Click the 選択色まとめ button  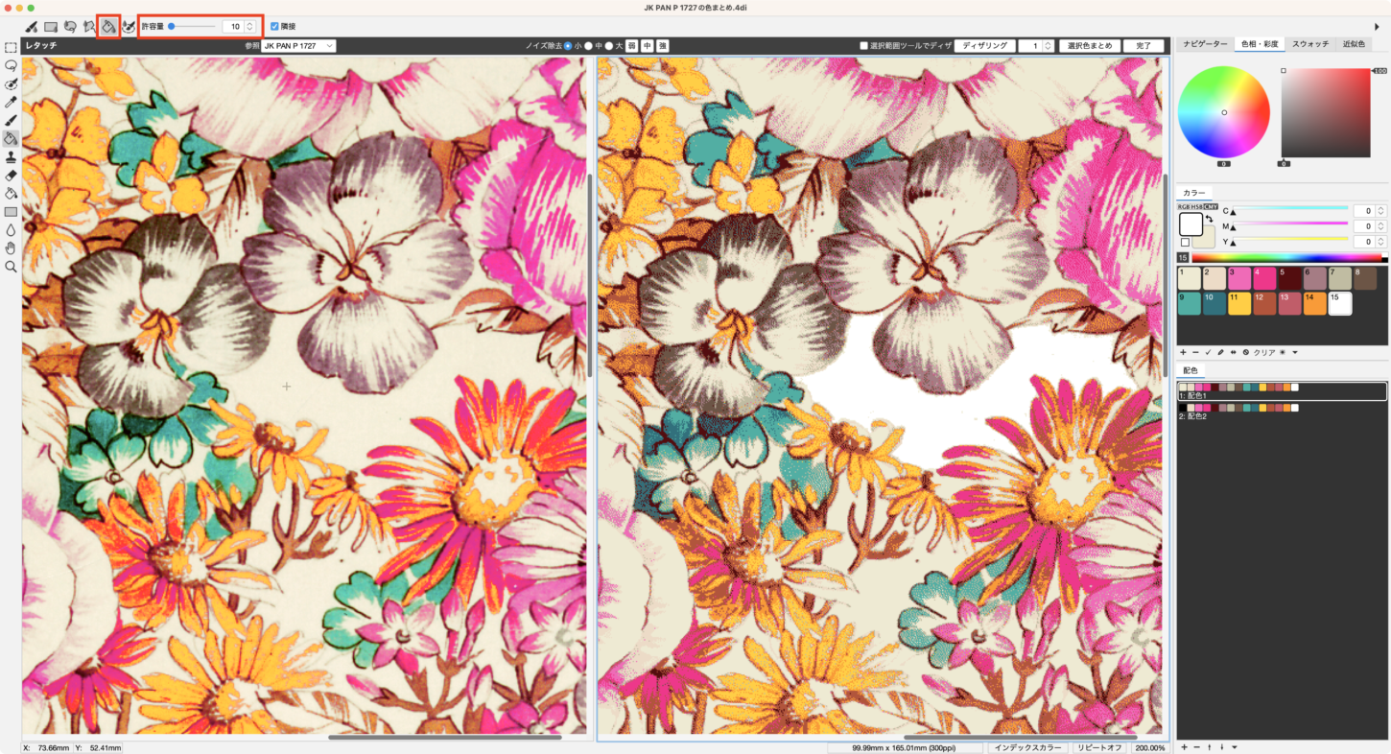point(1090,46)
